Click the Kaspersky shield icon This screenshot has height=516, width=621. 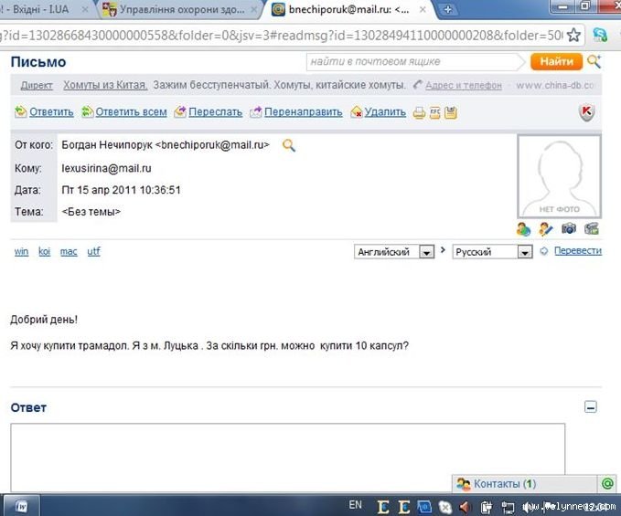point(587,112)
